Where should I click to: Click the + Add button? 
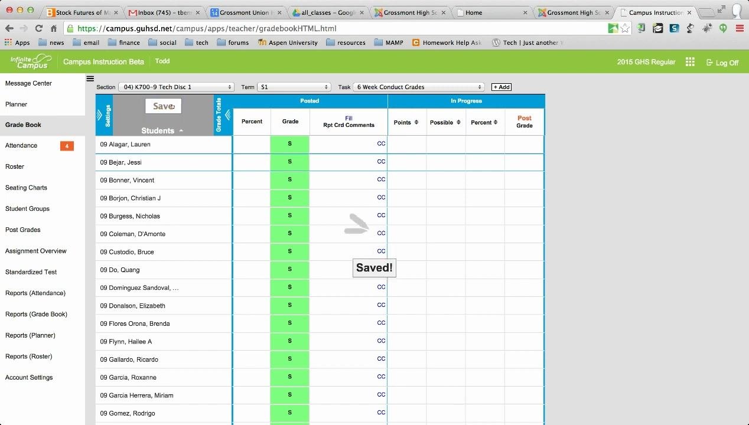[x=501, y=87]
